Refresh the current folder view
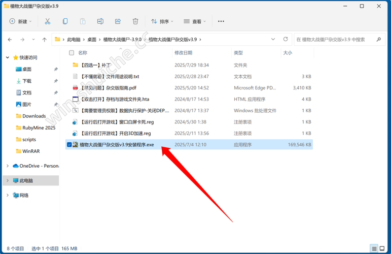This screenshot has width=391, height=254. [x=286, y=39]
